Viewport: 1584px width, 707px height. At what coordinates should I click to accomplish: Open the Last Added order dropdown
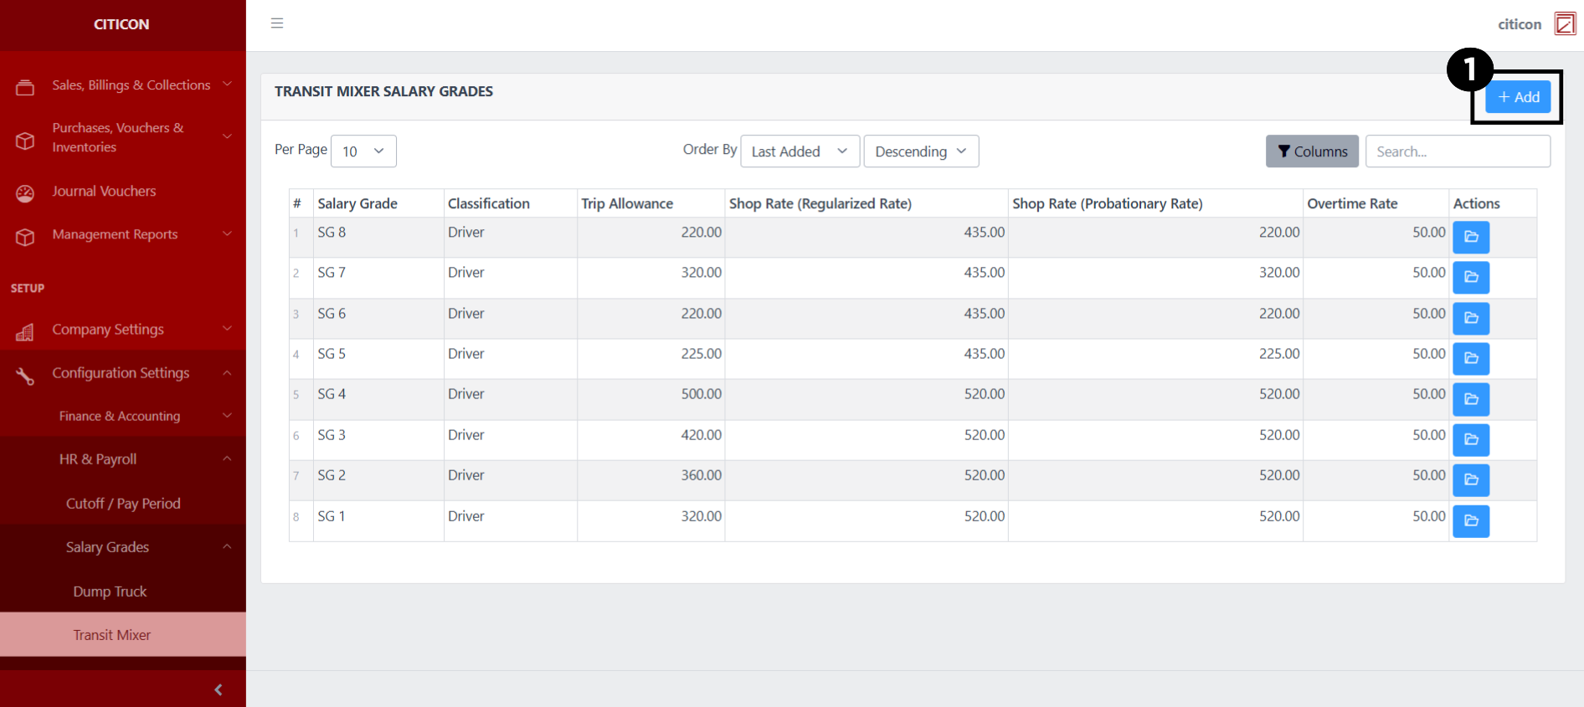800,151
